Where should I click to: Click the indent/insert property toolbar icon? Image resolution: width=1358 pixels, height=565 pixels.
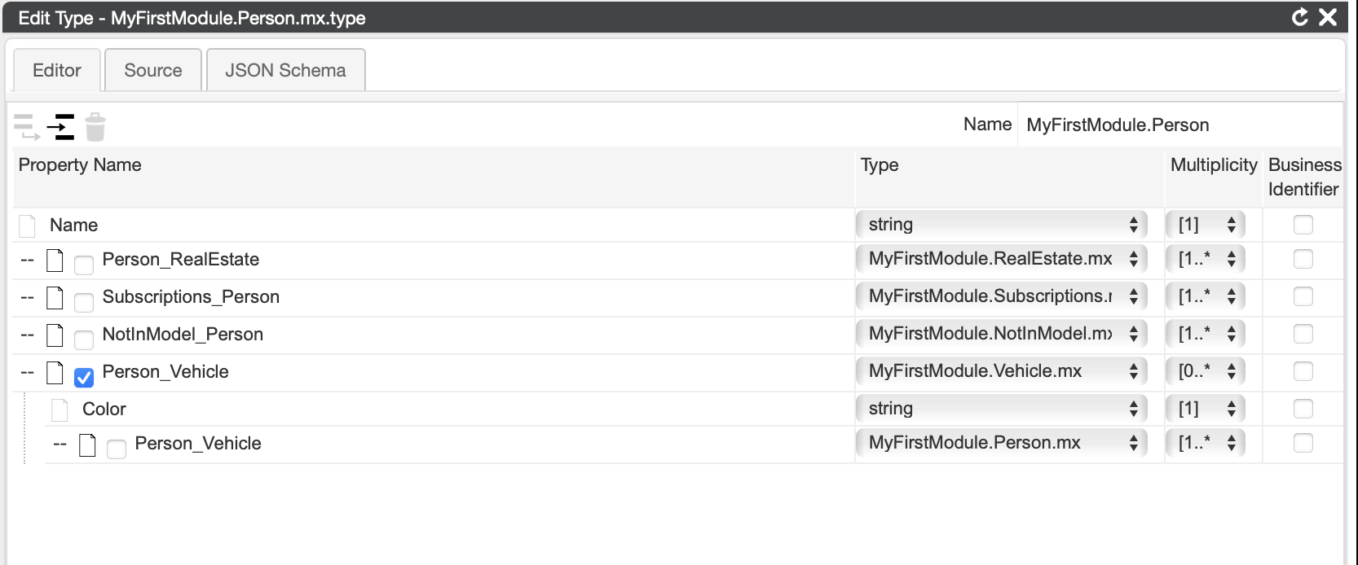point(60,127)
